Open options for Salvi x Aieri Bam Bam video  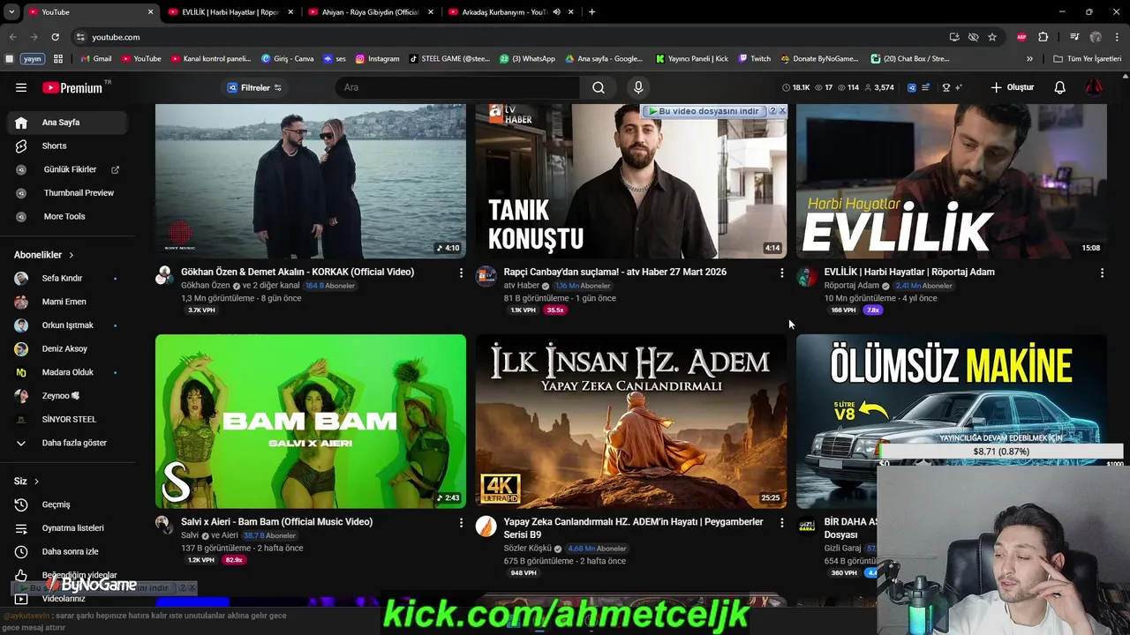[x=461, y=523]
